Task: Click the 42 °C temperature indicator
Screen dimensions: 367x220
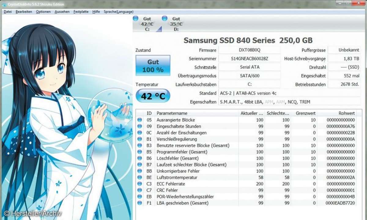Action: (x=153, y=96)
